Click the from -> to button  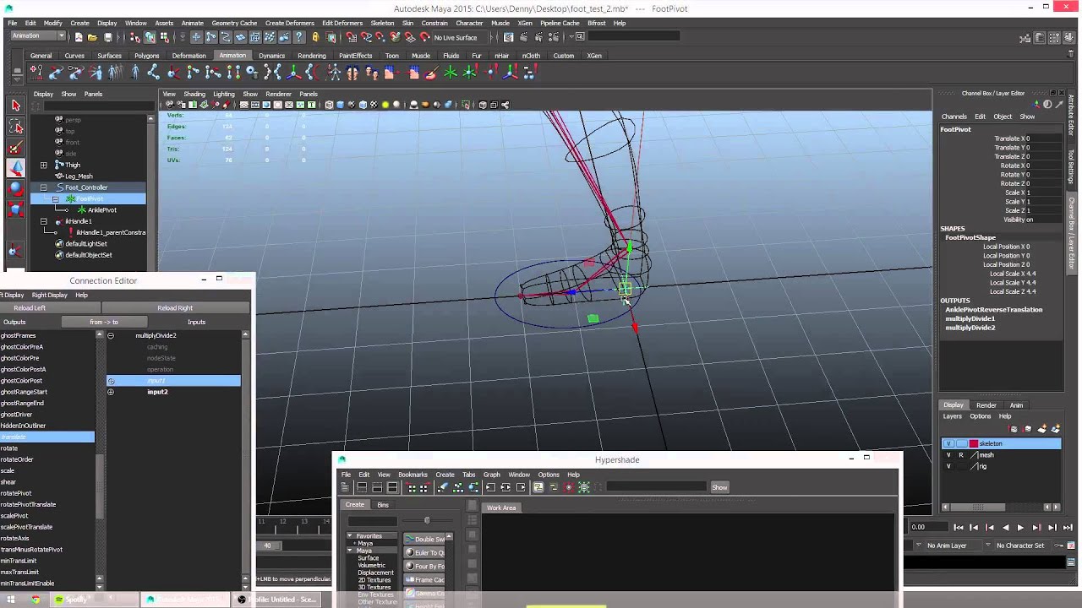[x=104, y=322]
